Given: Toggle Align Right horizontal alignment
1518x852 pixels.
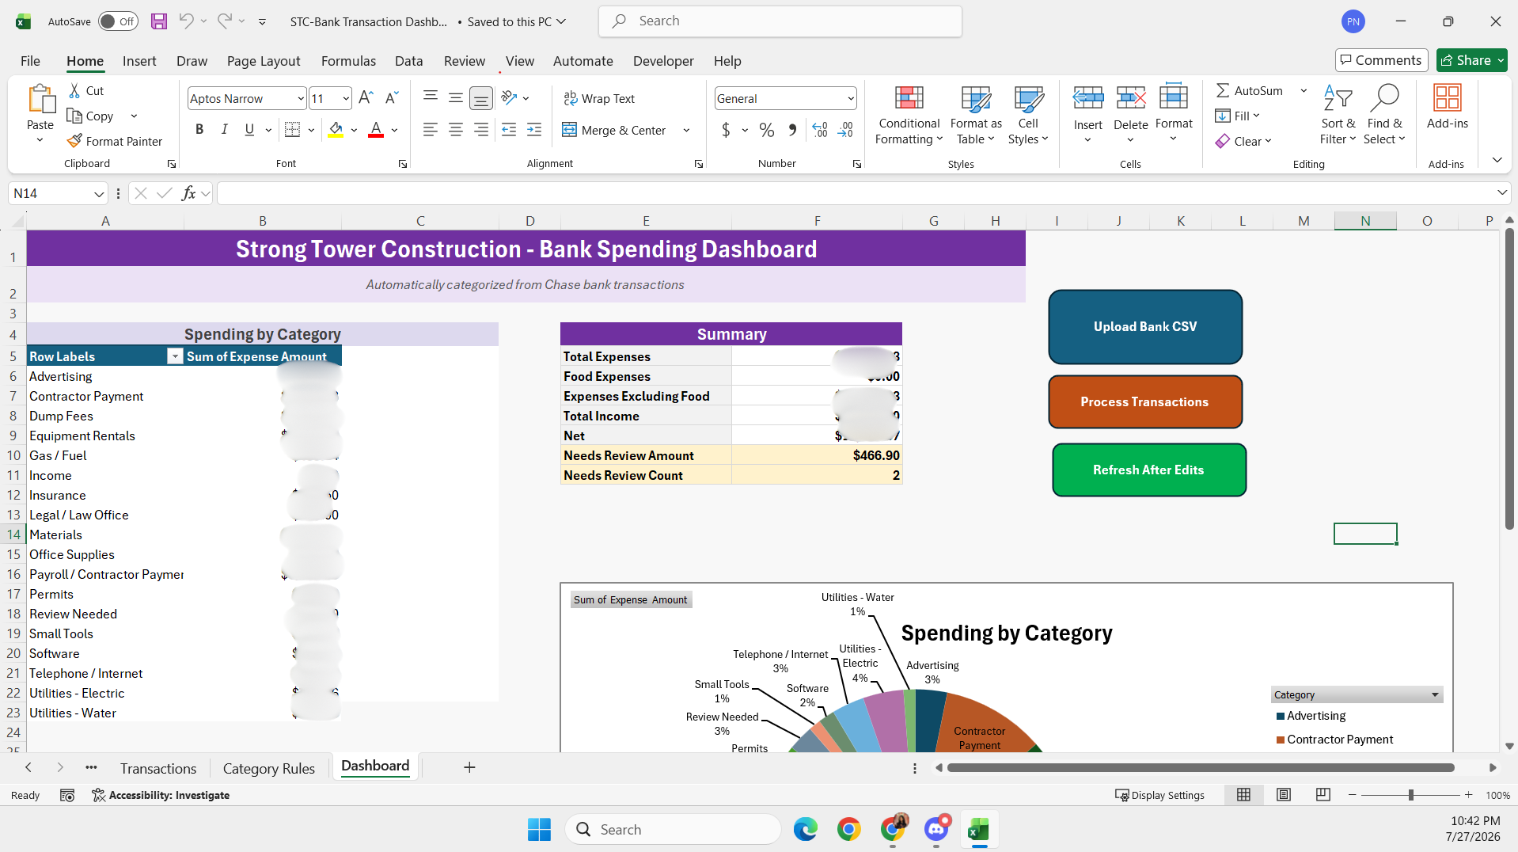Looking at the screenshot, I should click(481, 130).
